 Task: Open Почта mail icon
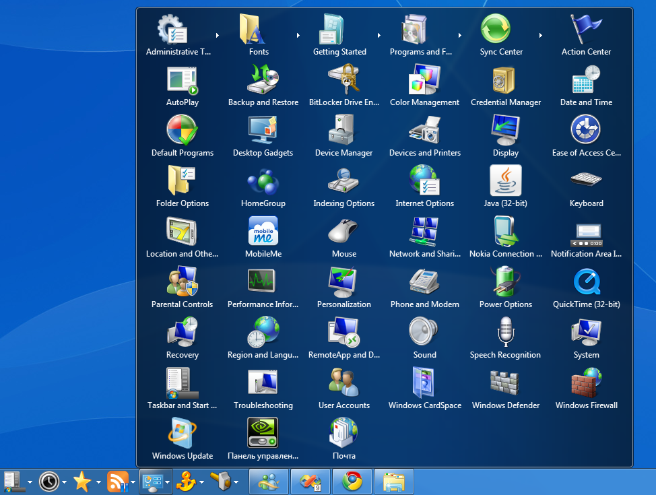tap(344, 433)
